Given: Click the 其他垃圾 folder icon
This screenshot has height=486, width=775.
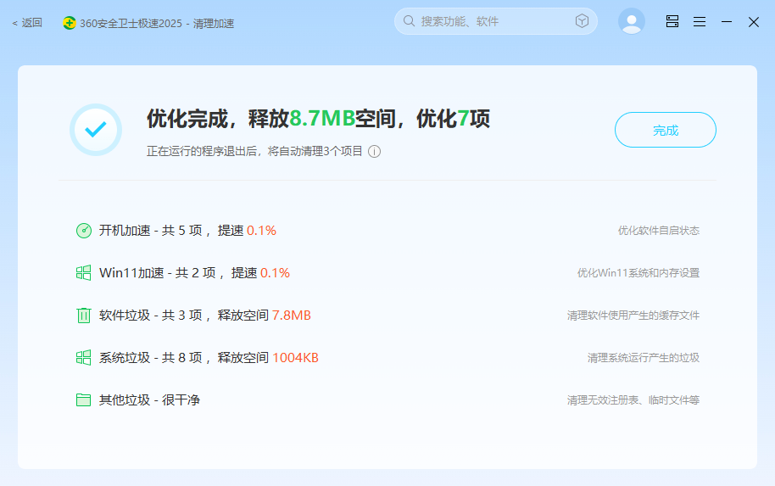Looking at the screenshot, I should (84, 400).
